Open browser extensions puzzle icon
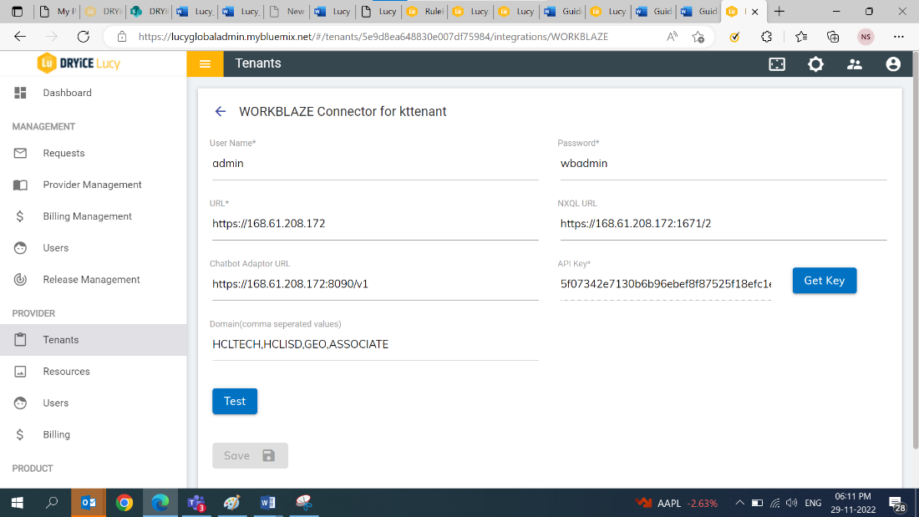Screen dimensions: 919x517 (767, 37)
